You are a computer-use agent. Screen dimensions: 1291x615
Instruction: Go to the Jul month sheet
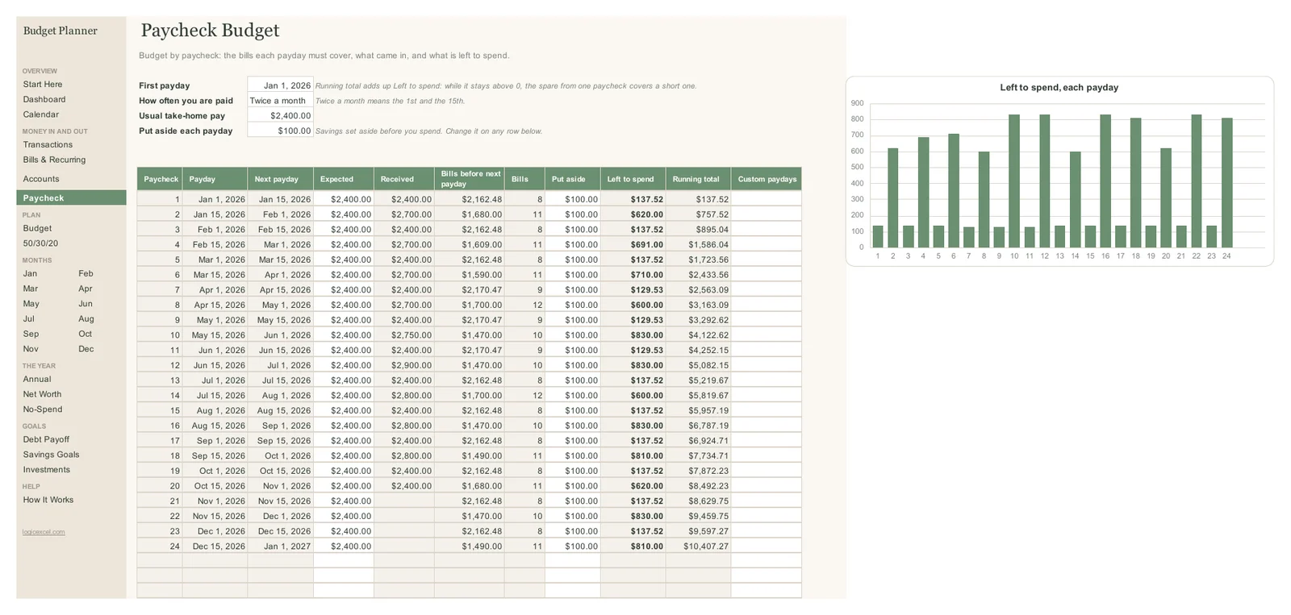pyautogui.click(x=29, y=318)
